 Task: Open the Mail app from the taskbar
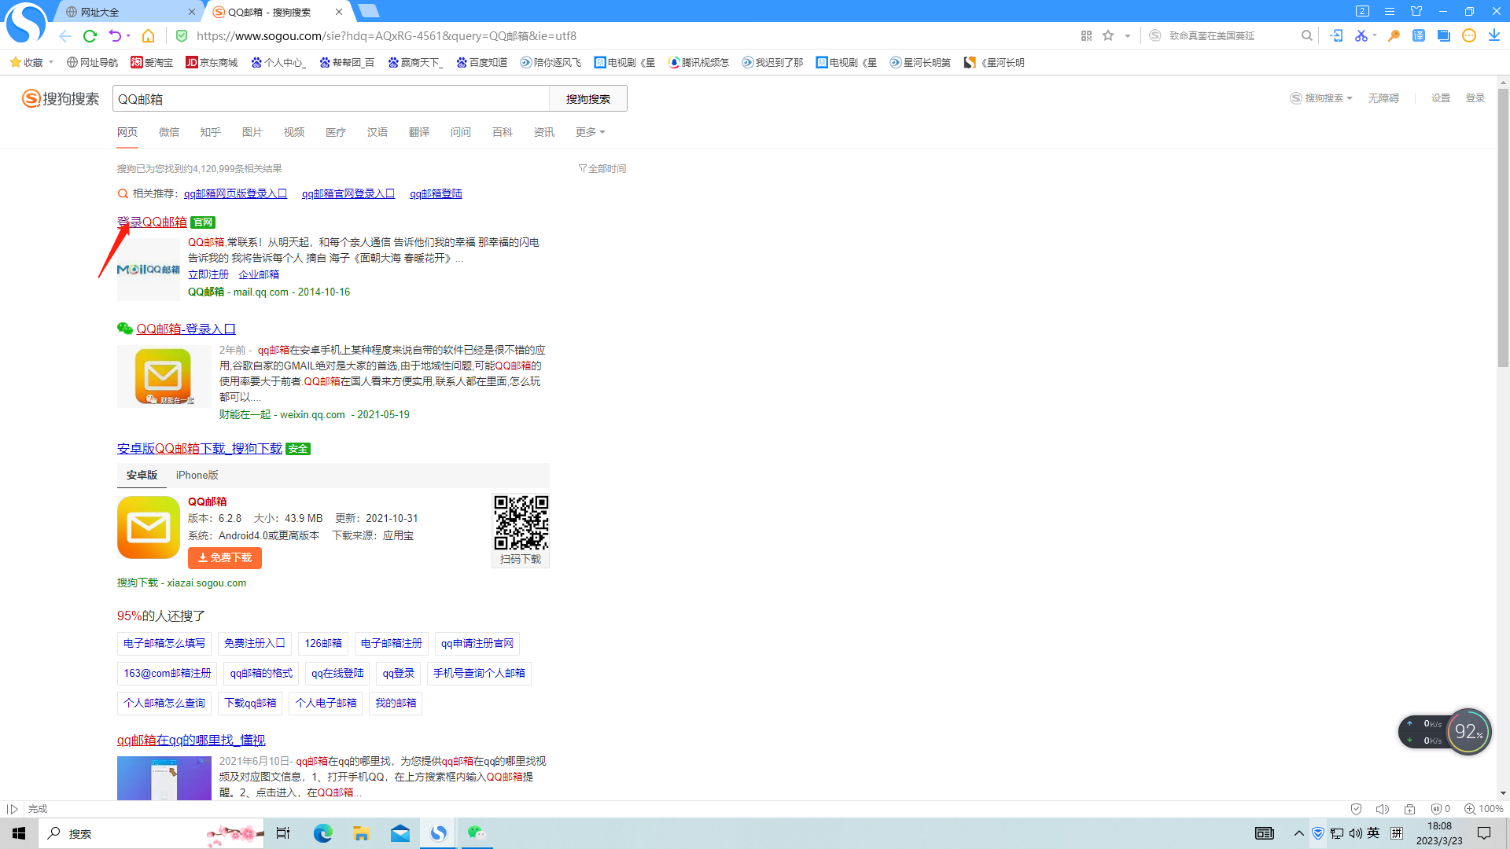point(400,833)
